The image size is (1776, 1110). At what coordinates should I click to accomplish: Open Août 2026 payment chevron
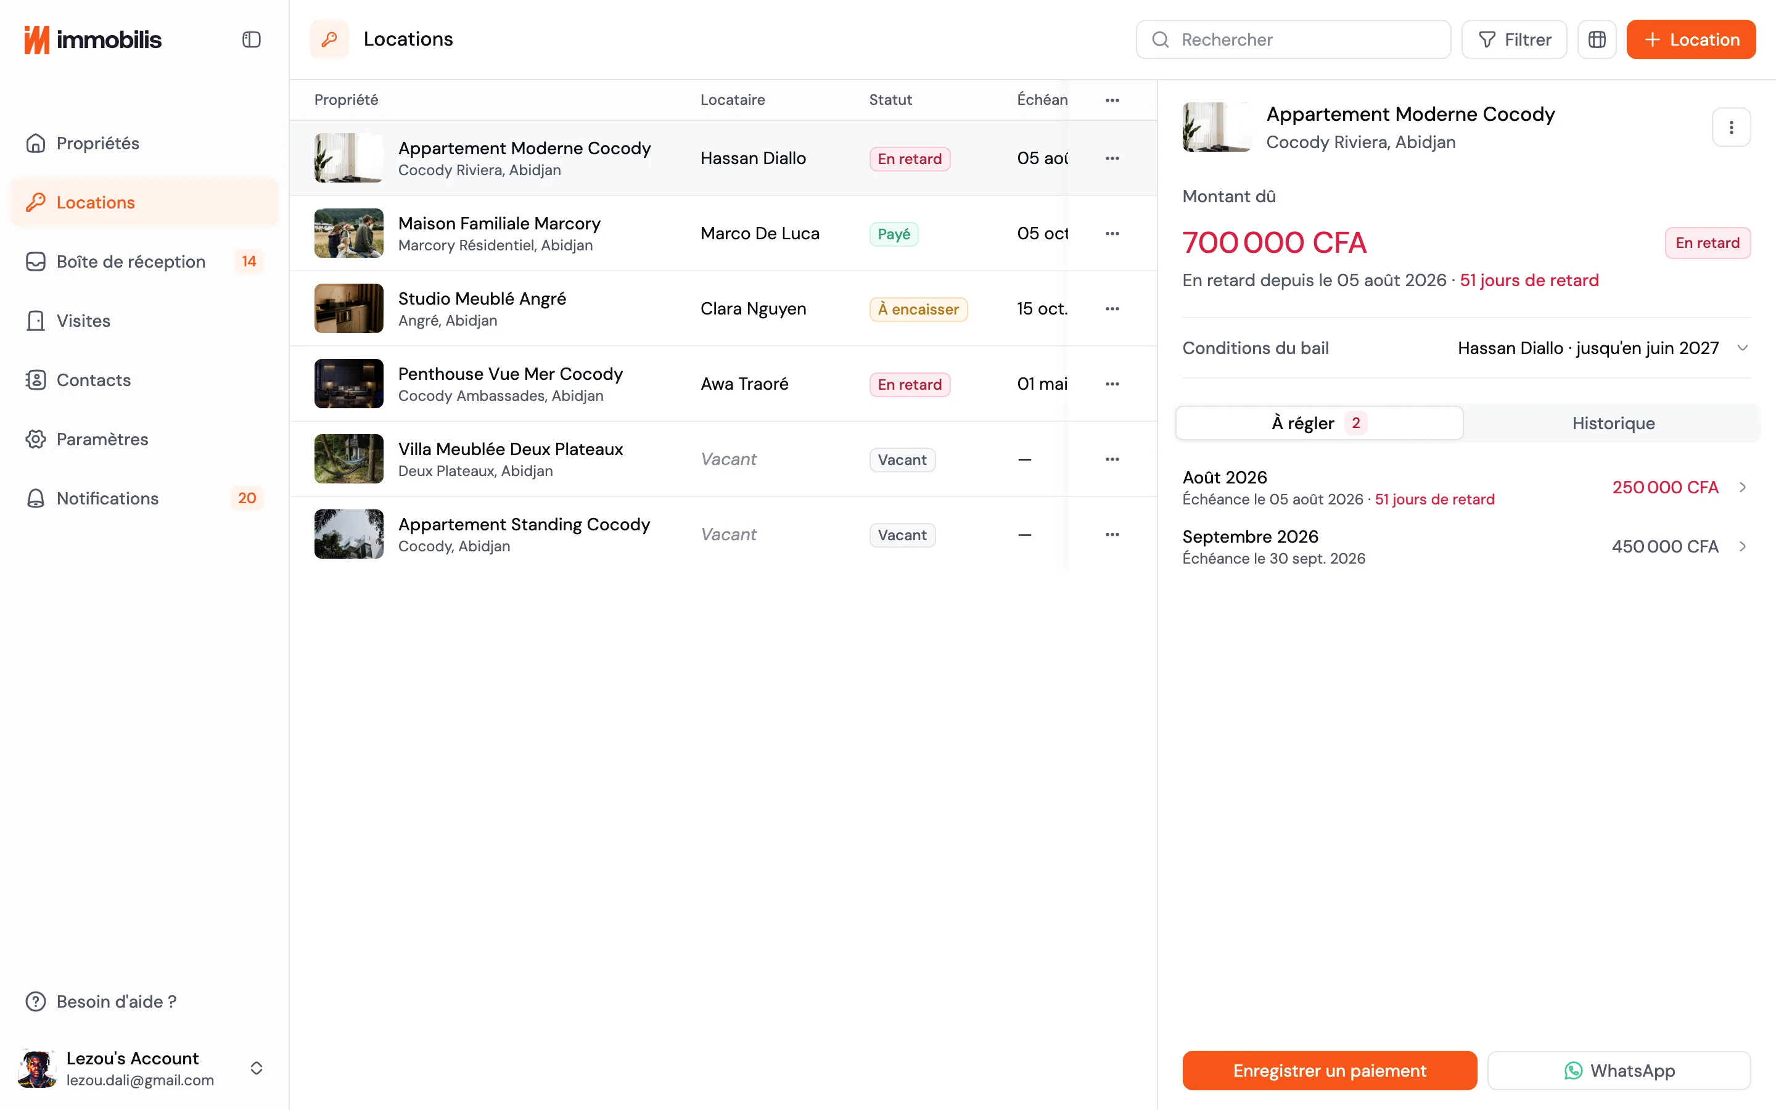pos(1742,487)
